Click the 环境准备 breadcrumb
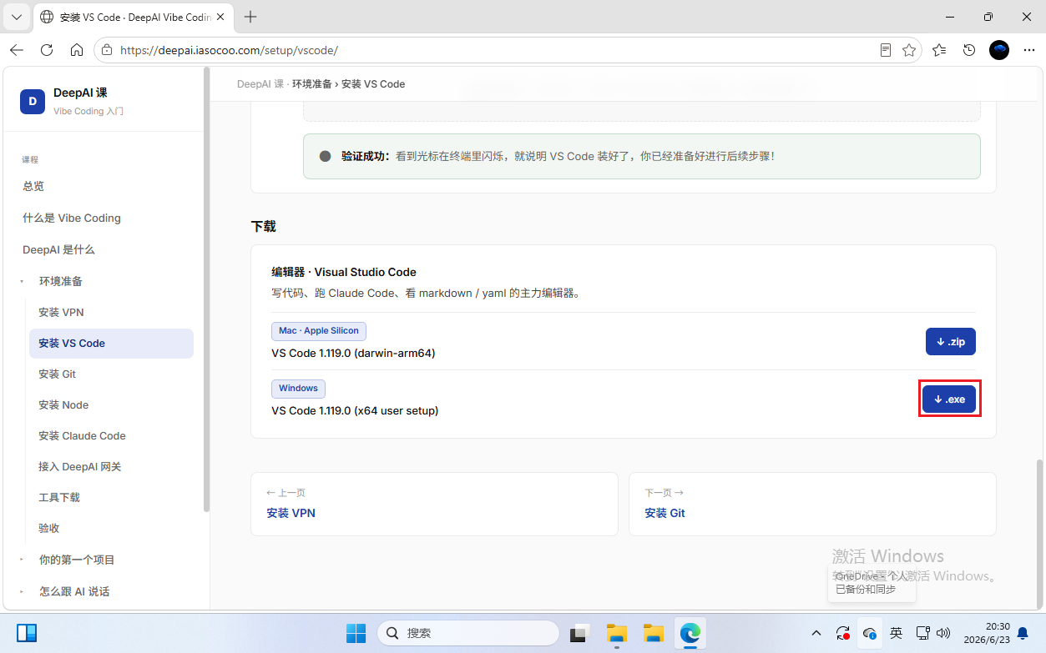 (x=312, y=84)
